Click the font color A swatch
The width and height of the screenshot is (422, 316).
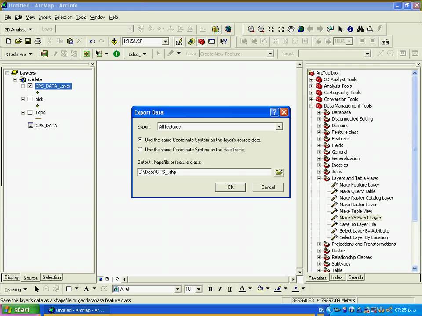point(242,289)
